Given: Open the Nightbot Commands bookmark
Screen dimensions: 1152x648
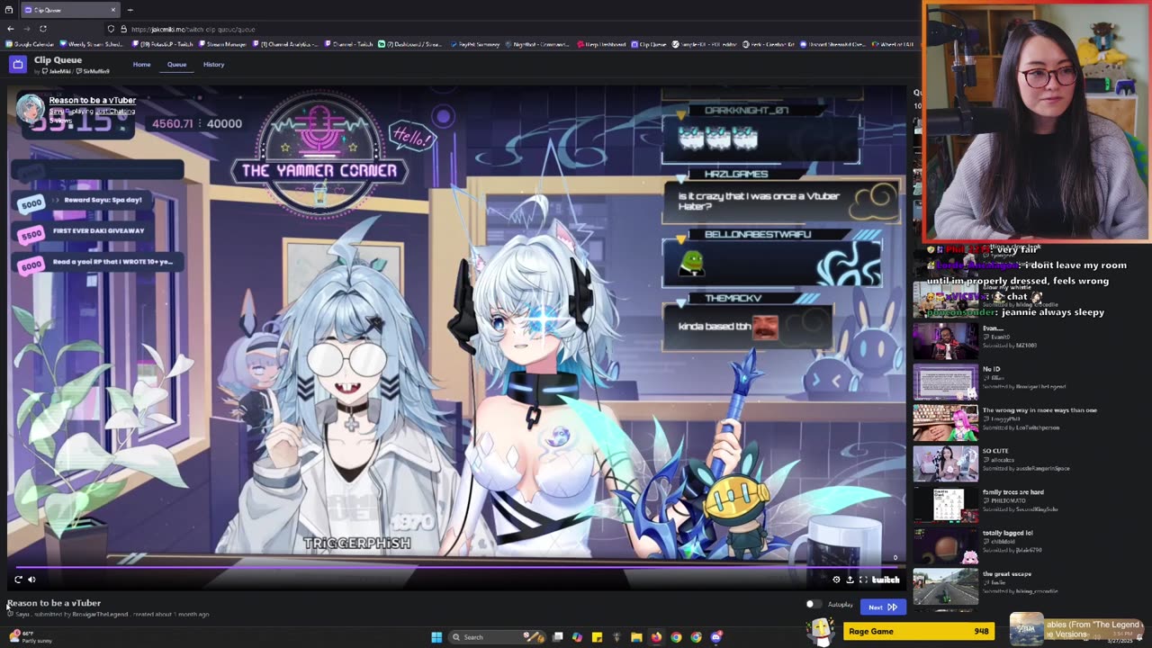Looking at the screenshot, I should [x=538, y=44].
